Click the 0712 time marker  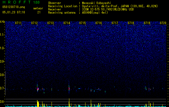(x=34, y=23)
